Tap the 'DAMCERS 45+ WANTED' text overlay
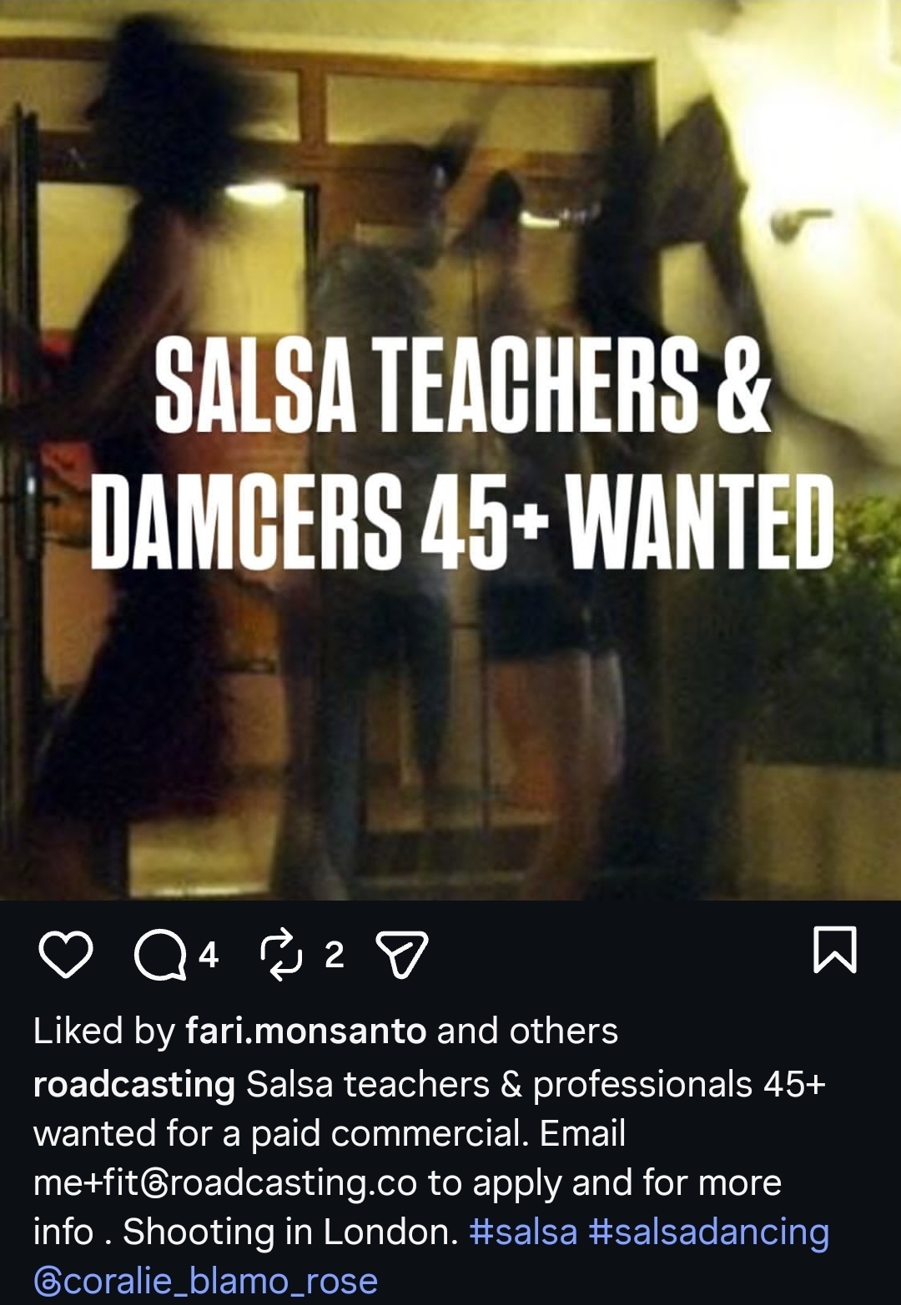The image size is (901, 1305). point(462,522)
